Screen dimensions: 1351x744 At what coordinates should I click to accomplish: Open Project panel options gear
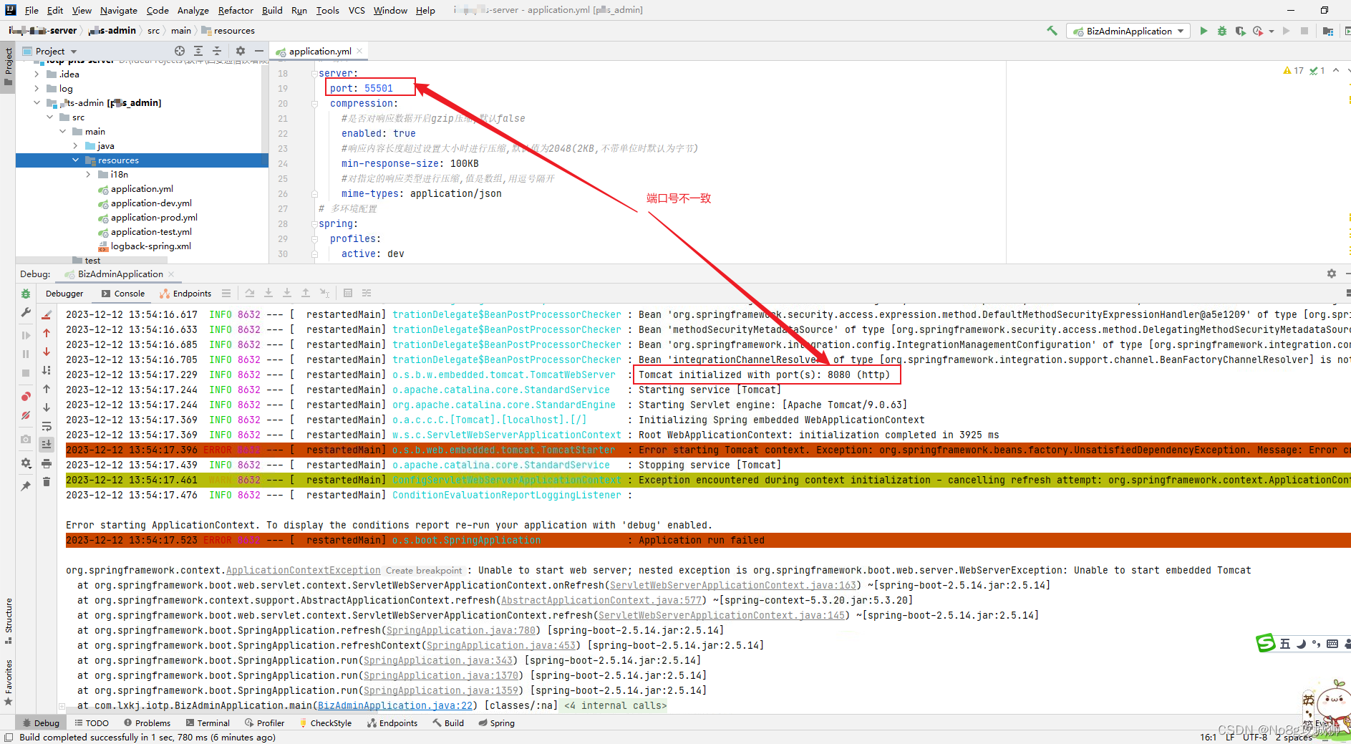(x=241, y=51)
